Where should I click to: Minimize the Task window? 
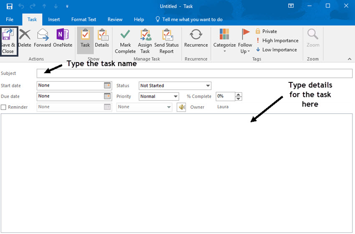click(x=309, y=6)
